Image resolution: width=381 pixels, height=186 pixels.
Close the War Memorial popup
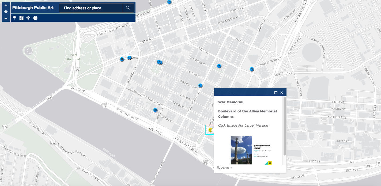[281, 93]
